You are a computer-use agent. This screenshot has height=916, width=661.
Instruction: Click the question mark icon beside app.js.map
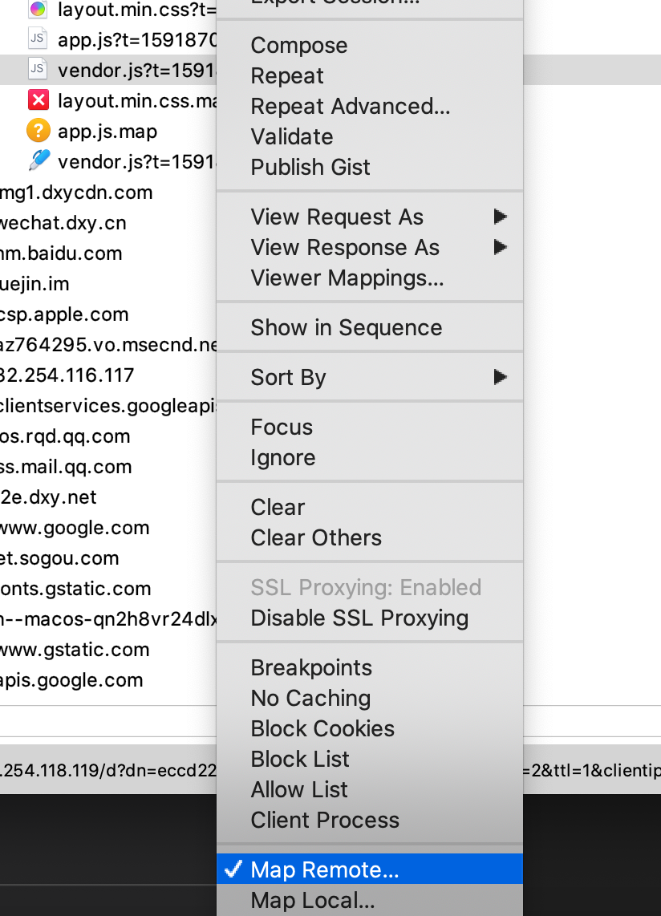[x=38, y=131]
